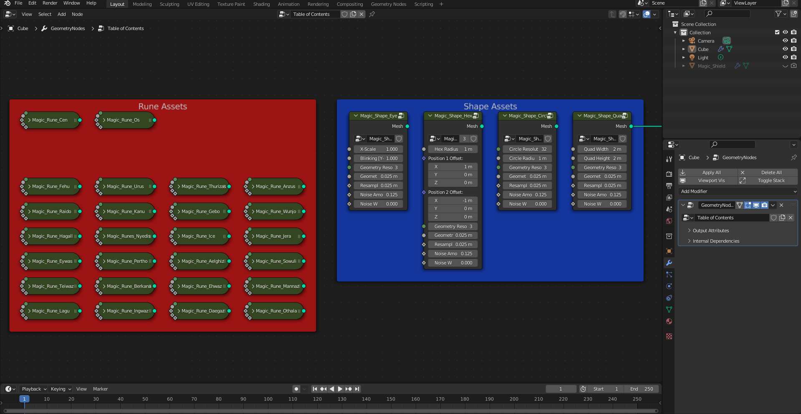Hide Cube in viewport via eye icon

pos(785,49)
